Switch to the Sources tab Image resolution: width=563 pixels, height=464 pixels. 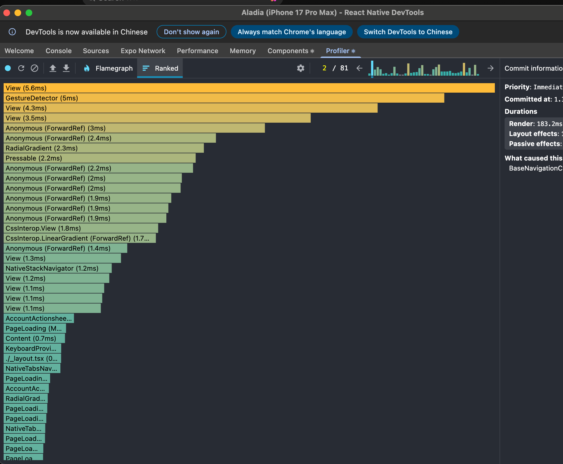point(96,51)
